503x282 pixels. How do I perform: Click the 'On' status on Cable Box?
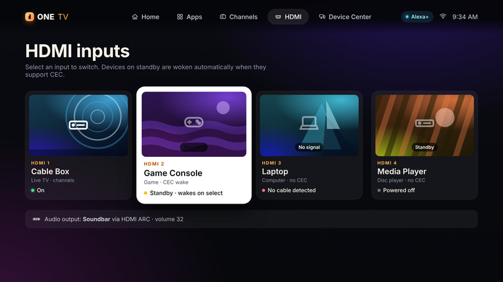37,190
